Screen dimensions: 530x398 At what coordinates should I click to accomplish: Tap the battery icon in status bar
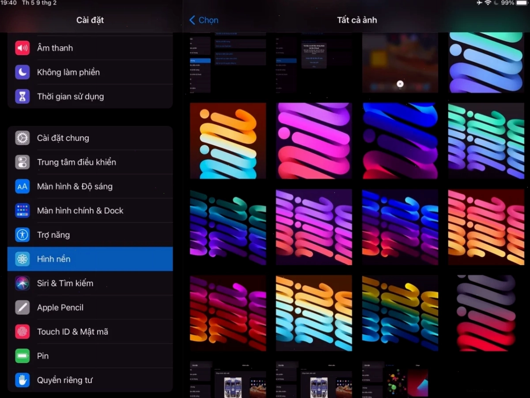522,3
